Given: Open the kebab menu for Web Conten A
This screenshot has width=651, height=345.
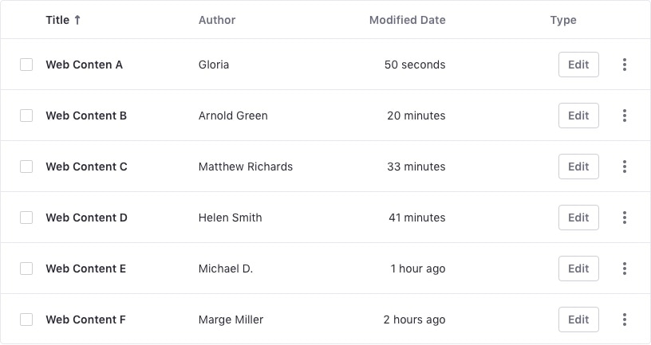Looking at the screenshot, I should click(x=624, y=65).
